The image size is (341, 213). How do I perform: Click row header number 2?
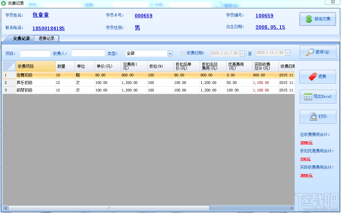(9, 83)
